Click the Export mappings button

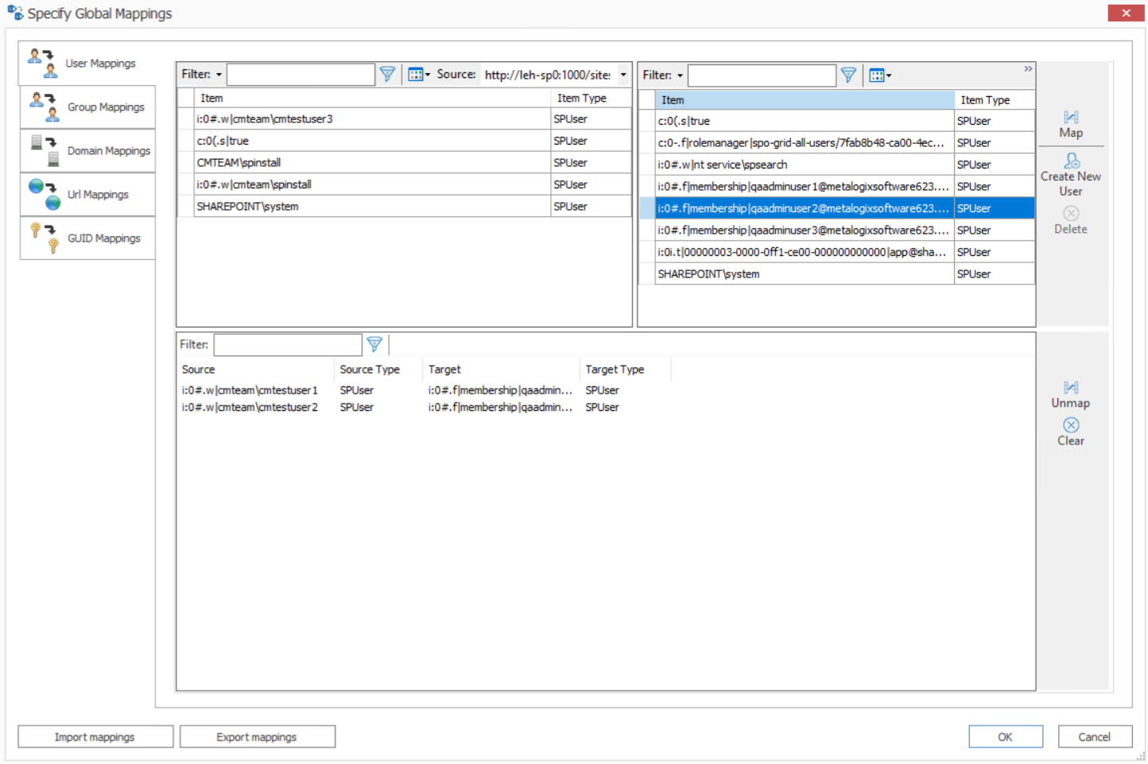pyautogui.click(x=257, y=736)
